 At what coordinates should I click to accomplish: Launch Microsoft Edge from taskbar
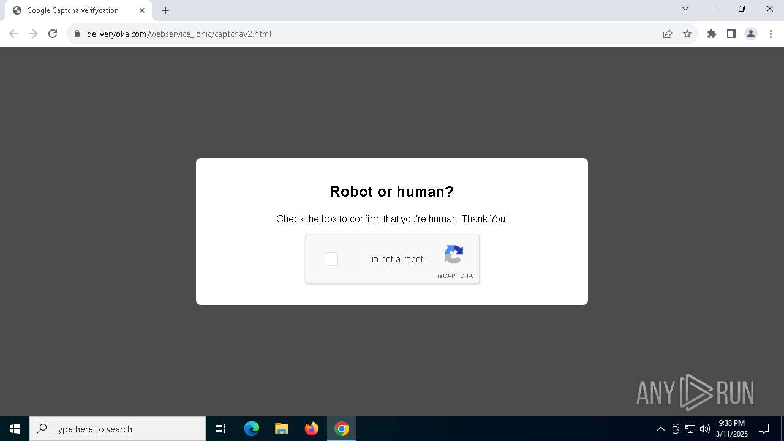[252, 429]
